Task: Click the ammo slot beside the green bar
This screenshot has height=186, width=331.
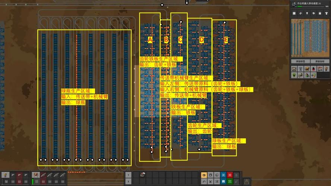Action: 37,182
